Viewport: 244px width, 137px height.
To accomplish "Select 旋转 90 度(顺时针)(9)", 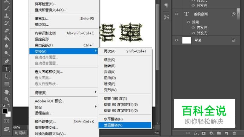I will point(125,105).
